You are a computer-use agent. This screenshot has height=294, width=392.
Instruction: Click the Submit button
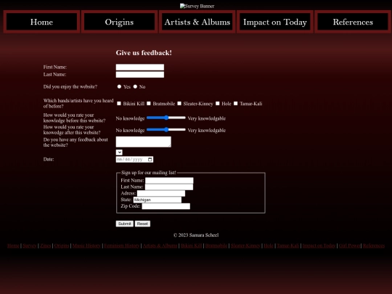click(125, 224)
